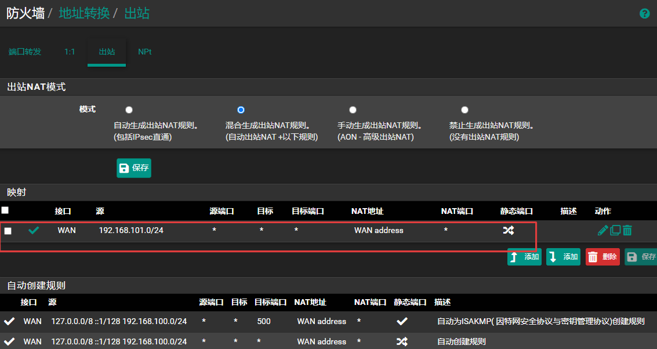Click the trash icon in the WAN mapping row
This screenshot has width=657, height=349.
click(x=627, y=230)
